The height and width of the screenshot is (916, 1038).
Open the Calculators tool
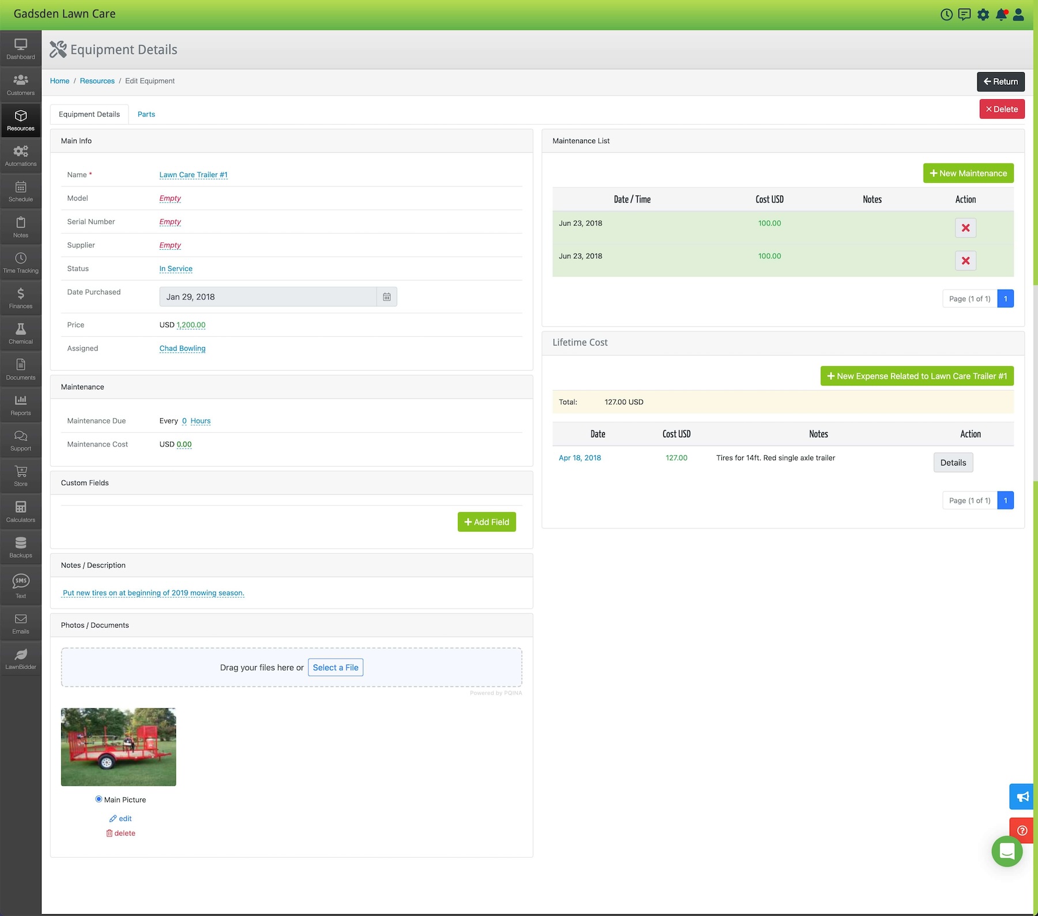21,511
